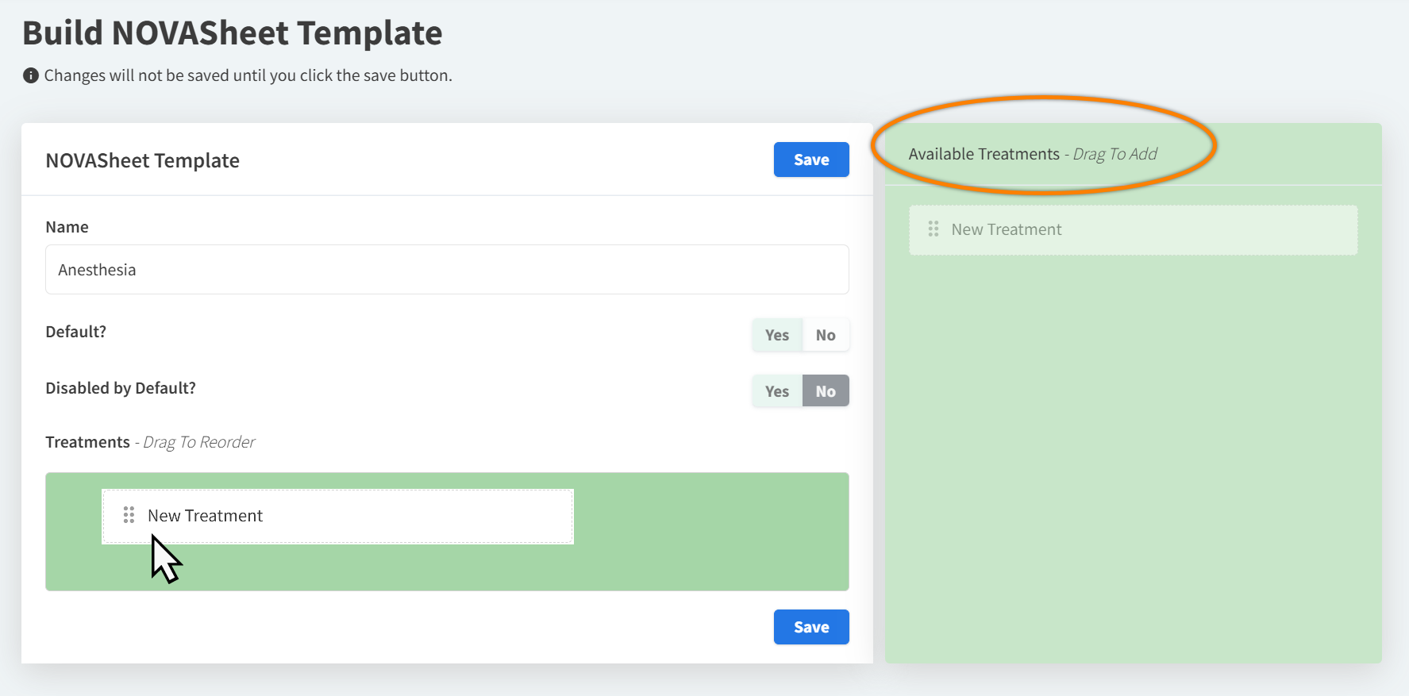Viewport: 1409px width, 696px height.
Task: Focus the Name field containing Anesthesia
Action: 447,270
